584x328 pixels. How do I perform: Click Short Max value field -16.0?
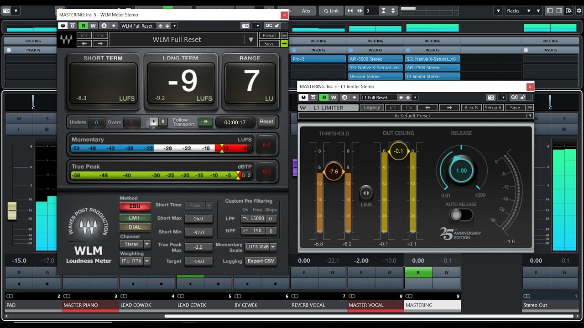(x=198, y=219)
